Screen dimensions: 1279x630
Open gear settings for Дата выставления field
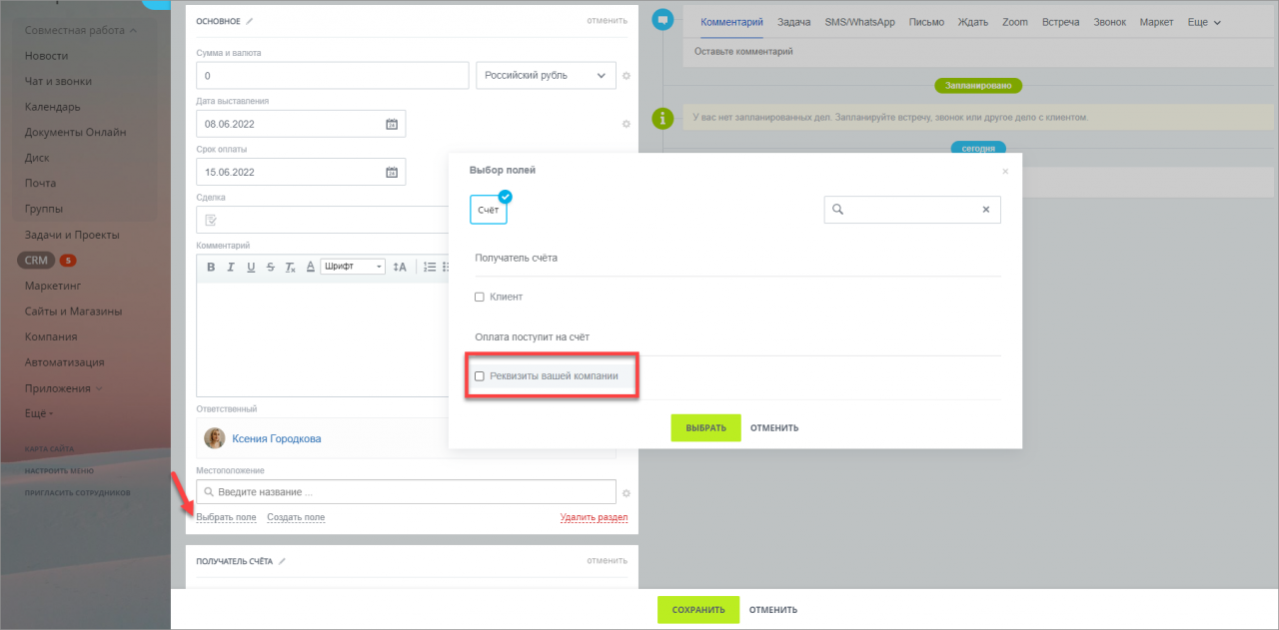(x=627, y=124)
